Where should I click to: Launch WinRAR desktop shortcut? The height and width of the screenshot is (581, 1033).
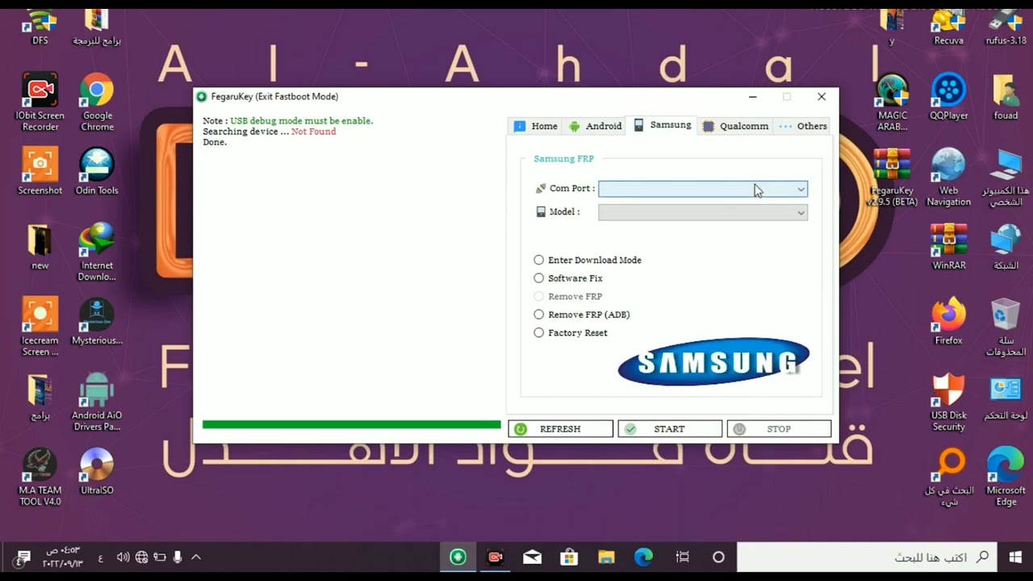coord(948,247)
